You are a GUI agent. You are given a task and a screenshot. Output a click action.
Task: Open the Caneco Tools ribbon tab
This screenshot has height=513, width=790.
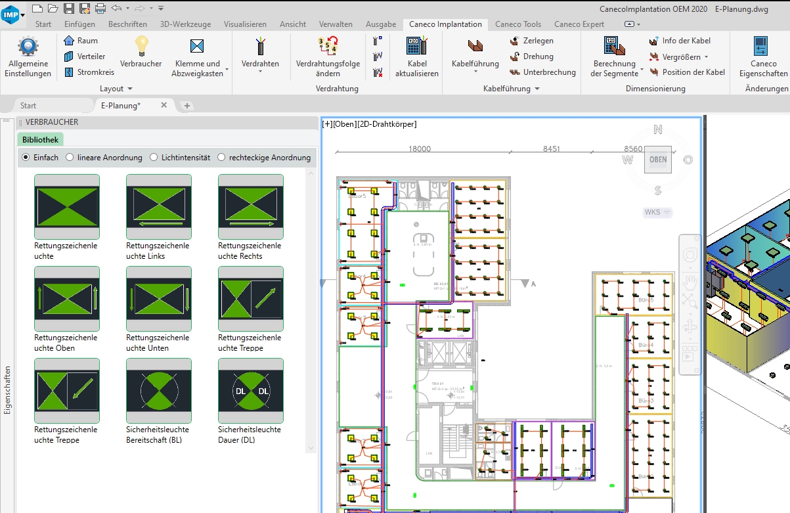pyautogui.click(x=518, y=24)
